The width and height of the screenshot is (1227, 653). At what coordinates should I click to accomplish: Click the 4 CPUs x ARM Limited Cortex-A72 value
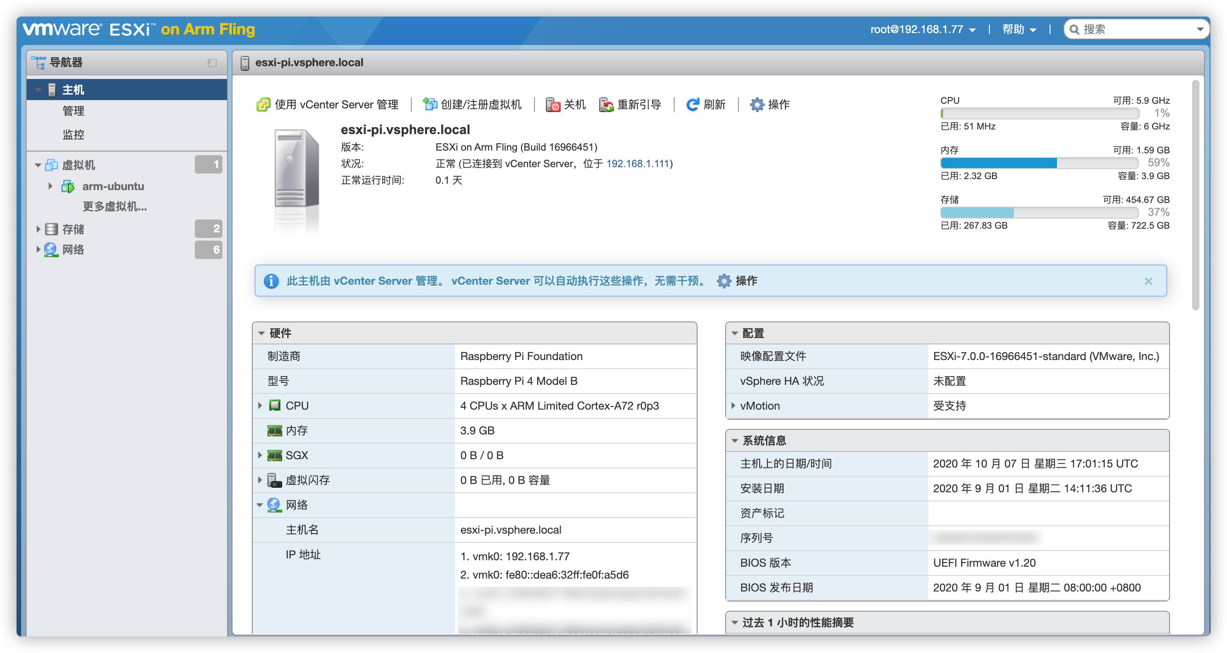559,406
